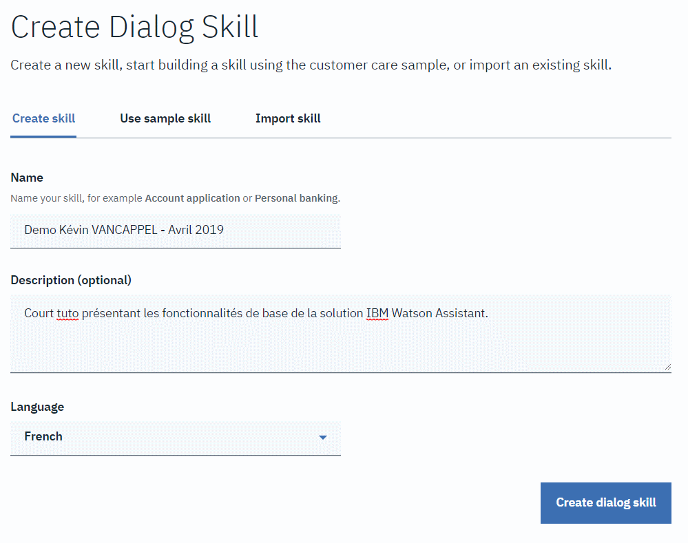This screenshot has width=688, height=543.
Task: Click inside the Name input field
Action: click(176, 230)
